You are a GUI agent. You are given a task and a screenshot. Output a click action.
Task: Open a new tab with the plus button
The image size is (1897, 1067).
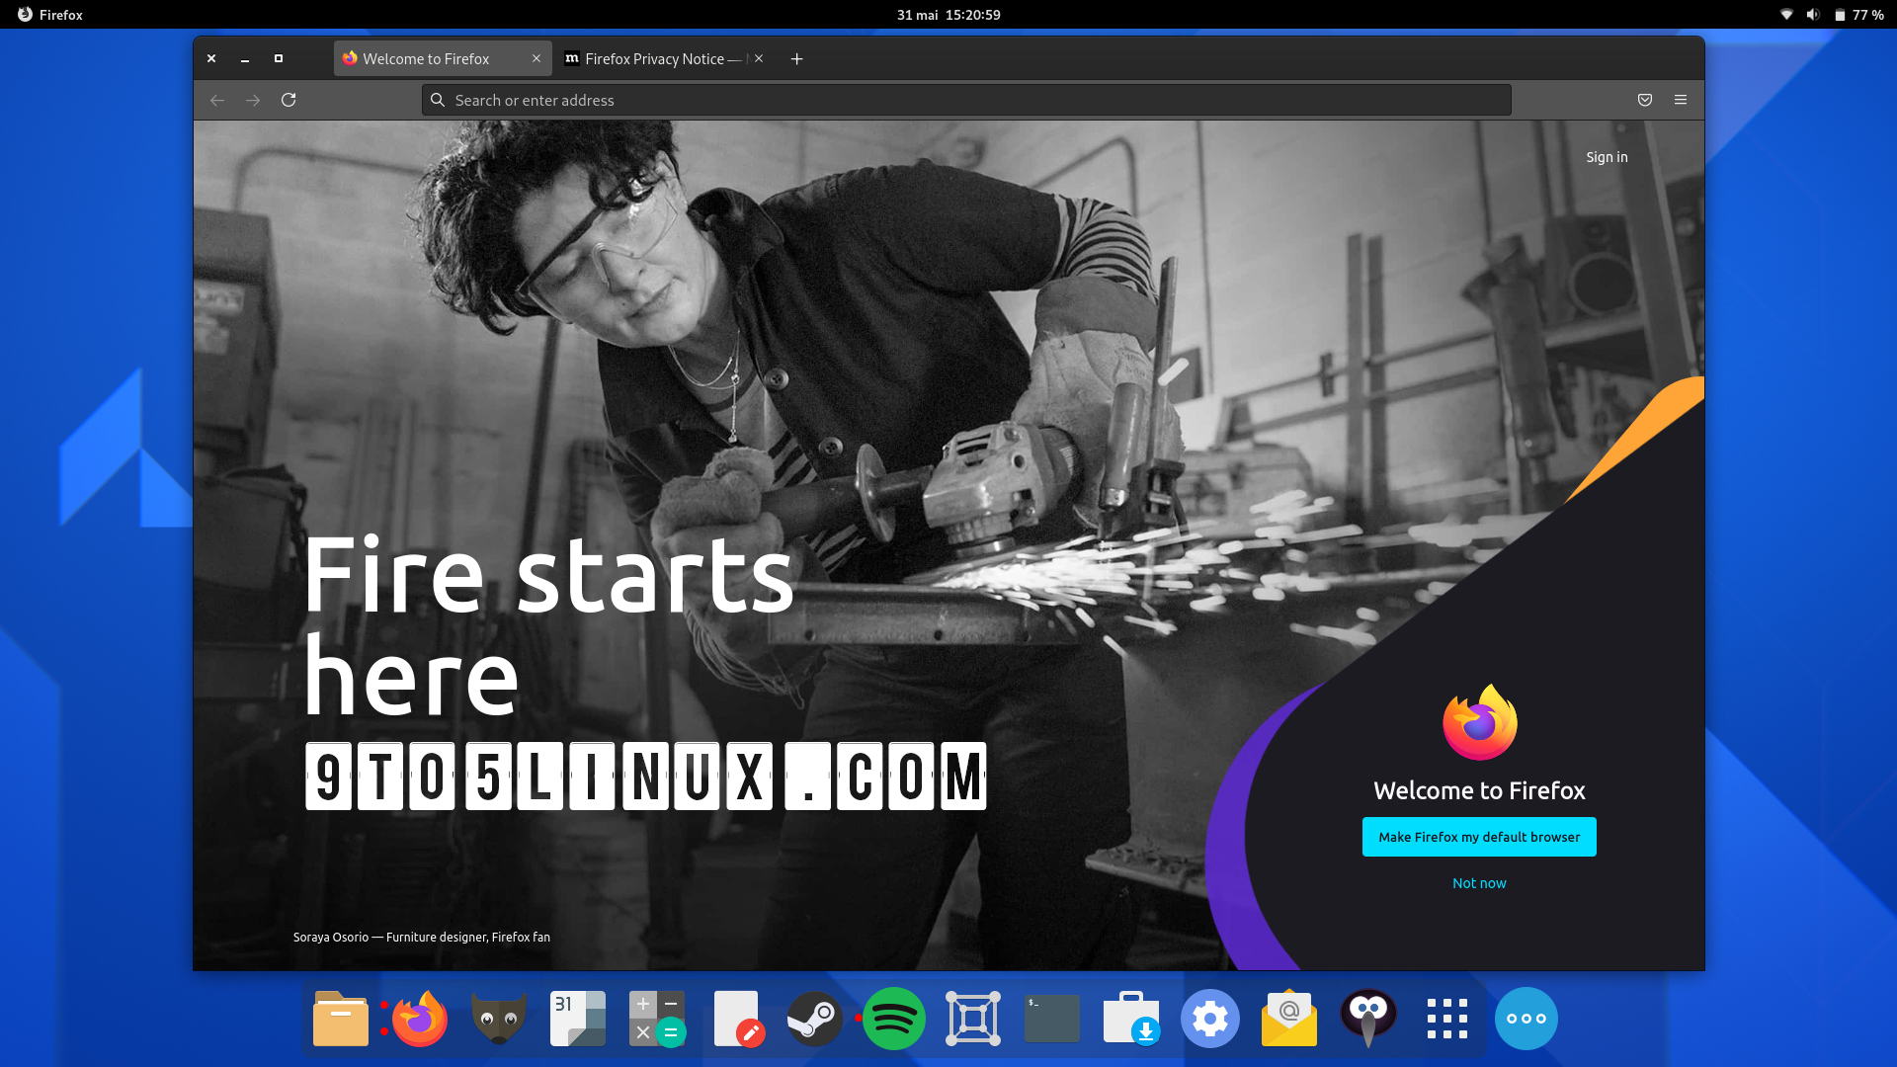[796, 58]
